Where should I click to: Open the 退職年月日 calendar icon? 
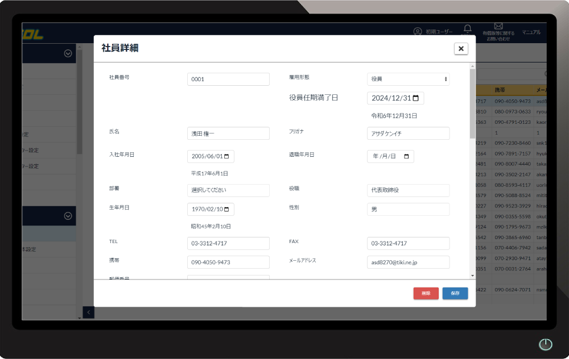click(x=407, y=156)
